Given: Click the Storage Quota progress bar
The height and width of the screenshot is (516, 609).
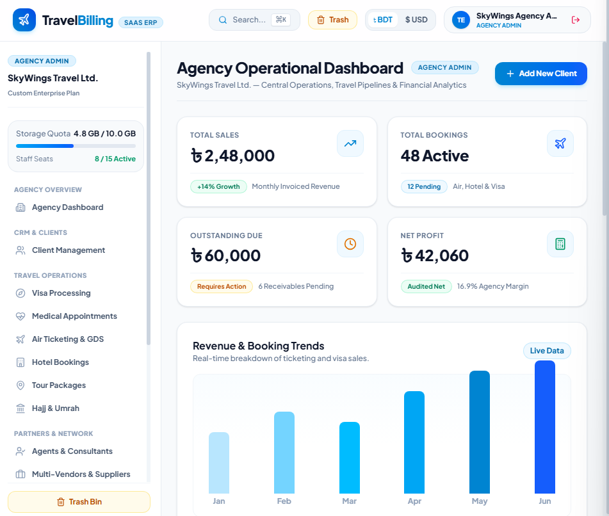Looking at the screenshot, I should point(76,146).
